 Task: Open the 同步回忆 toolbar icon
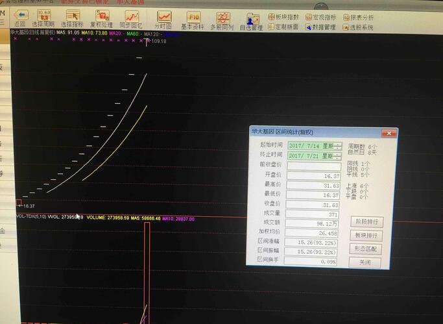tap(132, 16)
